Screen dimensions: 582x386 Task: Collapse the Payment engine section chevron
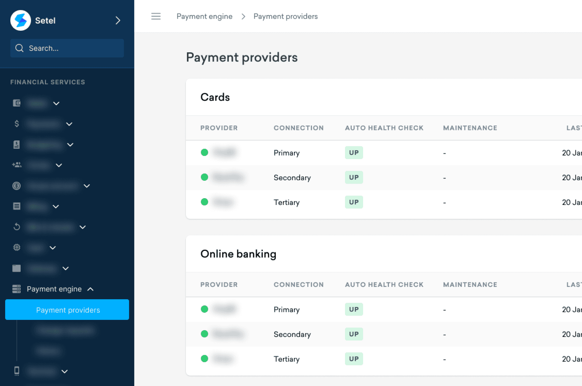(x=91, y=289)
